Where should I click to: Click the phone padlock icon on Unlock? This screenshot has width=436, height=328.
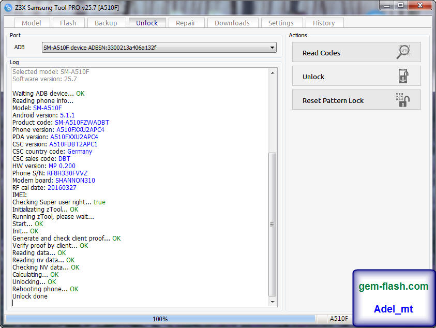coord(404,76)
